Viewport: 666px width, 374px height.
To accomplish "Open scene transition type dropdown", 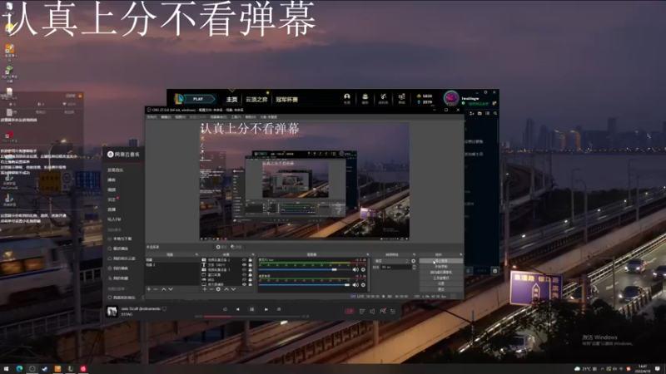I will (391, 261).
